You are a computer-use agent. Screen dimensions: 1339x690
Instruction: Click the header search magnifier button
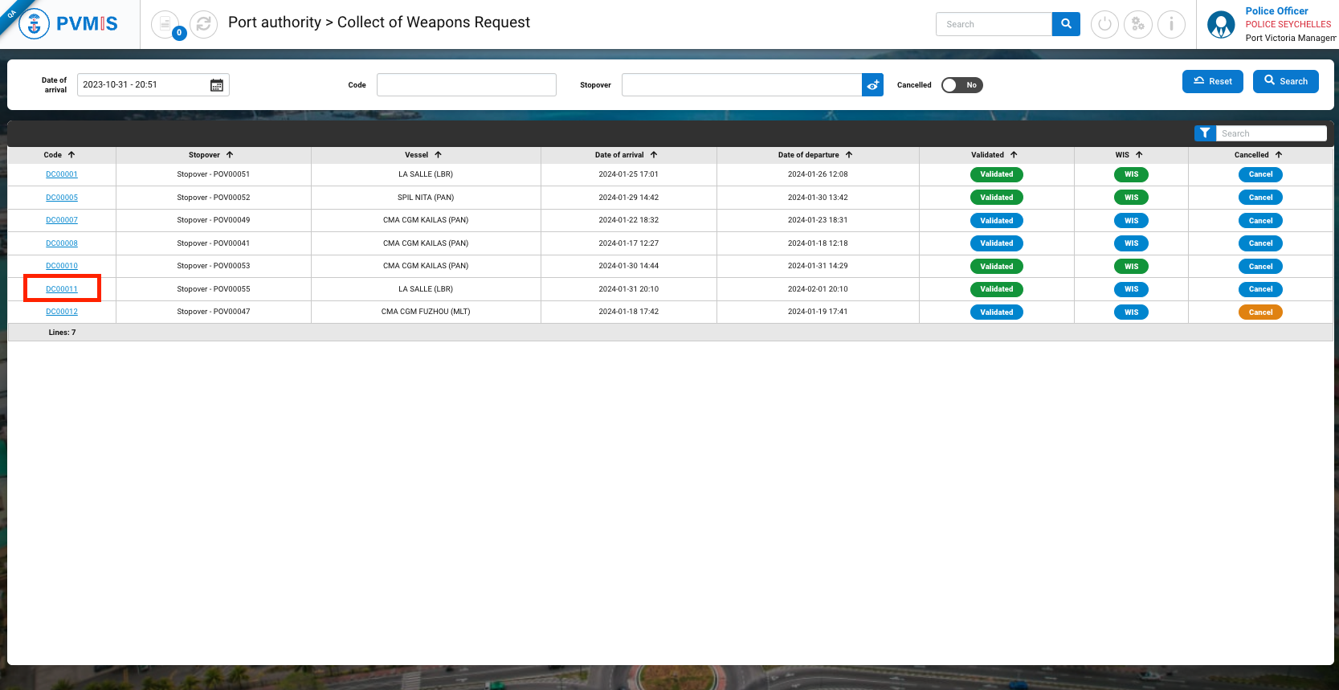1066,24
